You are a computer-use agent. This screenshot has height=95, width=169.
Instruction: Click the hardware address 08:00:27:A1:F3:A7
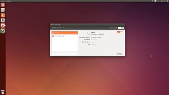point(96,37)
